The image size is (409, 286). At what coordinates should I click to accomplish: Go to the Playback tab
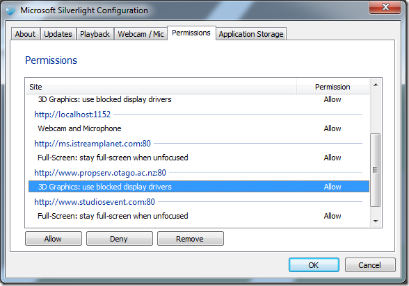click(x=95, y=34)
